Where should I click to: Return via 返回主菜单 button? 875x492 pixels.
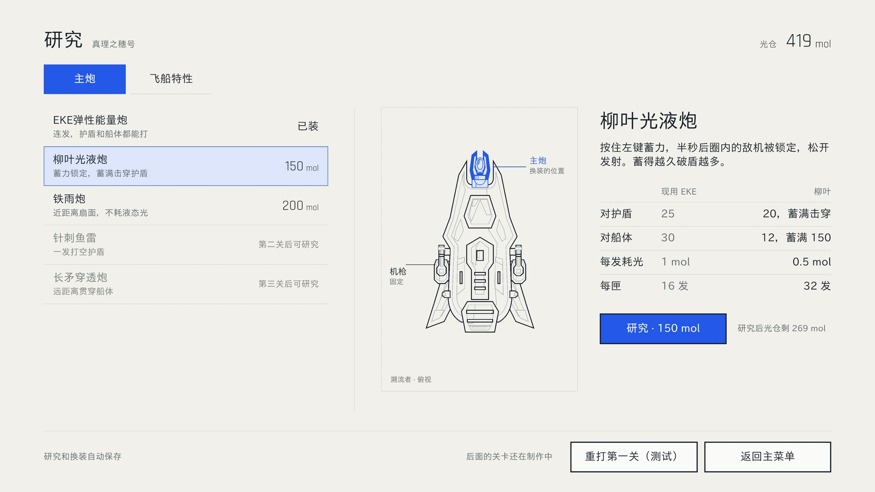767,456
